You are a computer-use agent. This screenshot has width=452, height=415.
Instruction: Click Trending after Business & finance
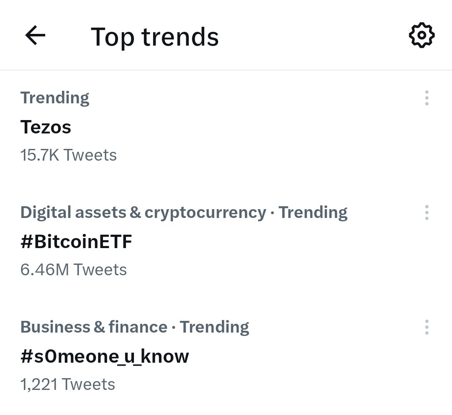215,327
